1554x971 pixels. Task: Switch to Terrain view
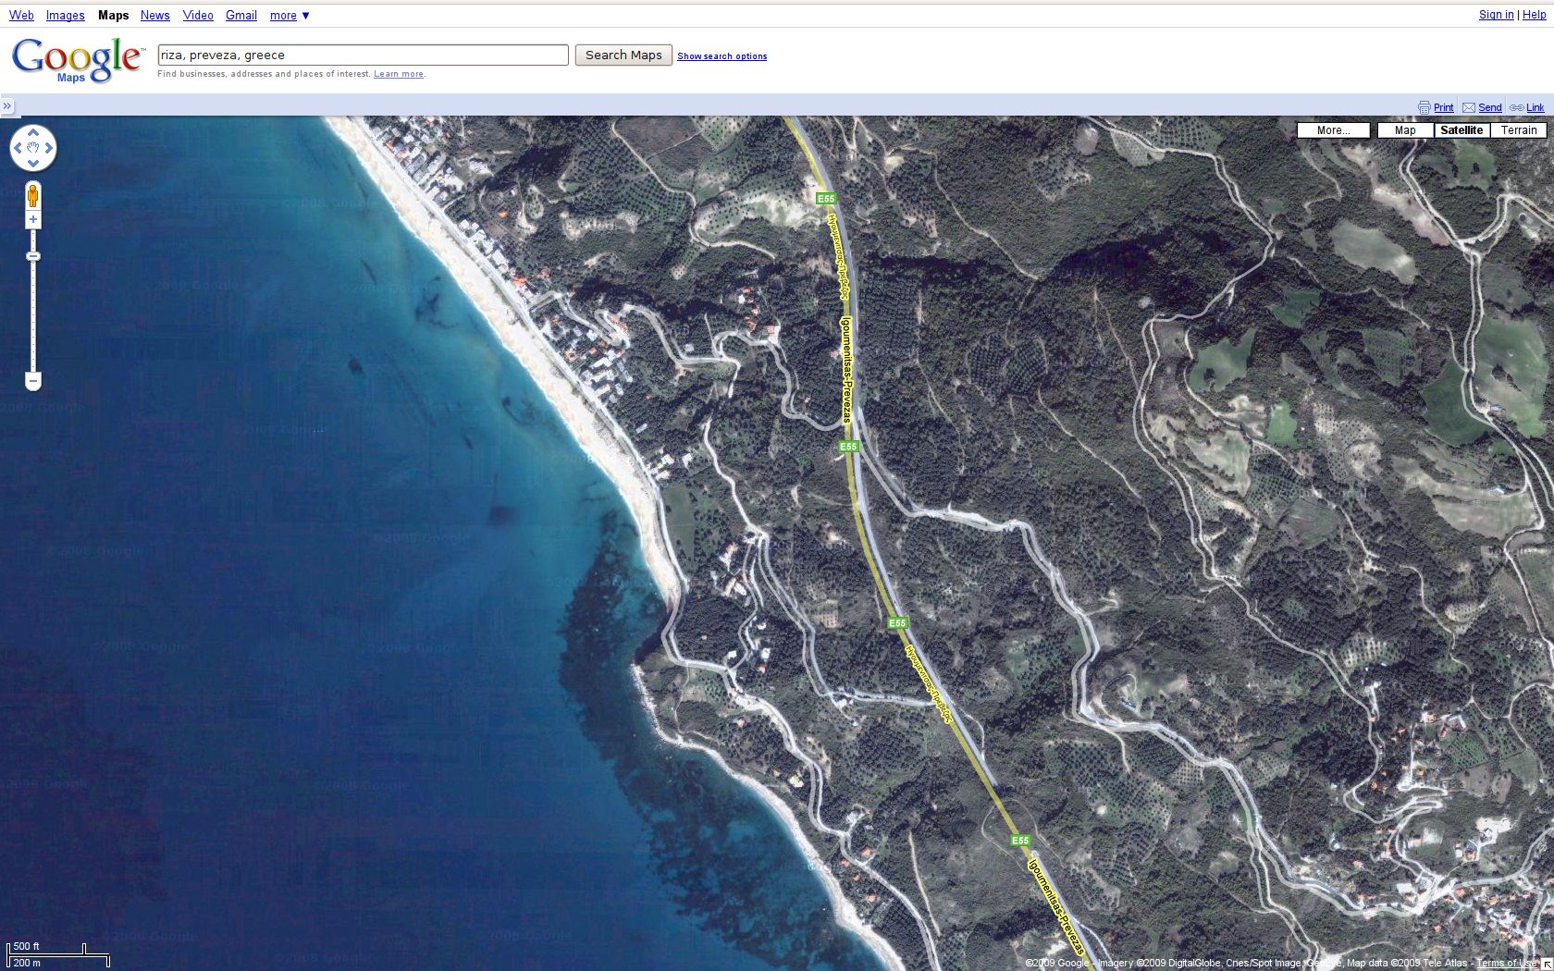click(x=1518, y=130)
